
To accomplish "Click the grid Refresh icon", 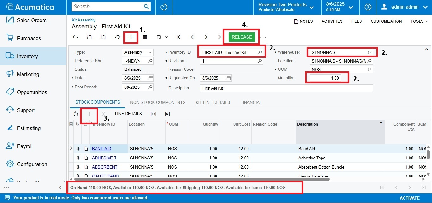I will click(76, 114).
